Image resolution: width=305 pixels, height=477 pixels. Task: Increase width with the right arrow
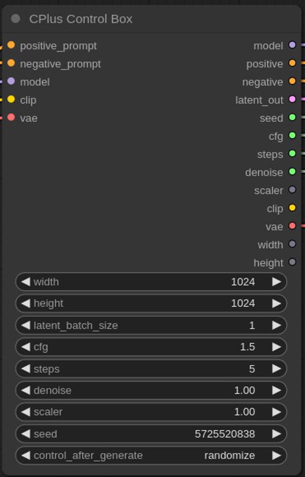276,282
